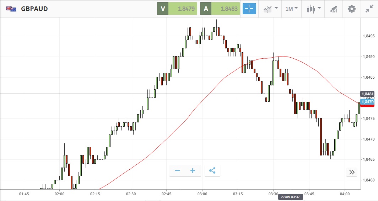Click the 03:00 time axis label

(x=202, y=194)
